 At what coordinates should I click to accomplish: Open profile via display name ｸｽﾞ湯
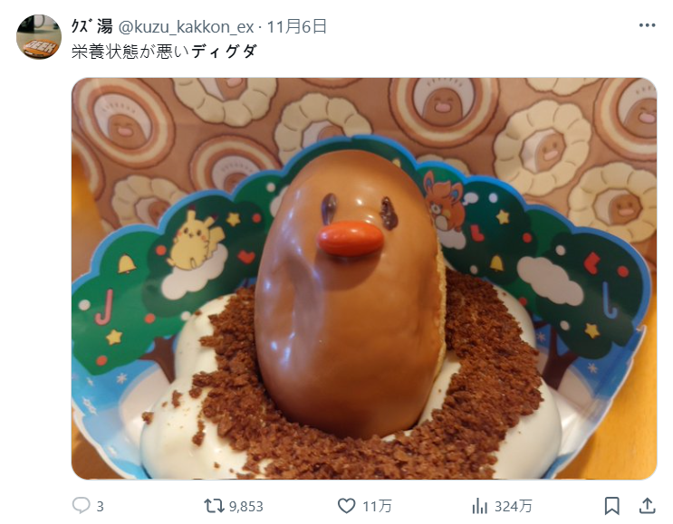click(91, 26)
